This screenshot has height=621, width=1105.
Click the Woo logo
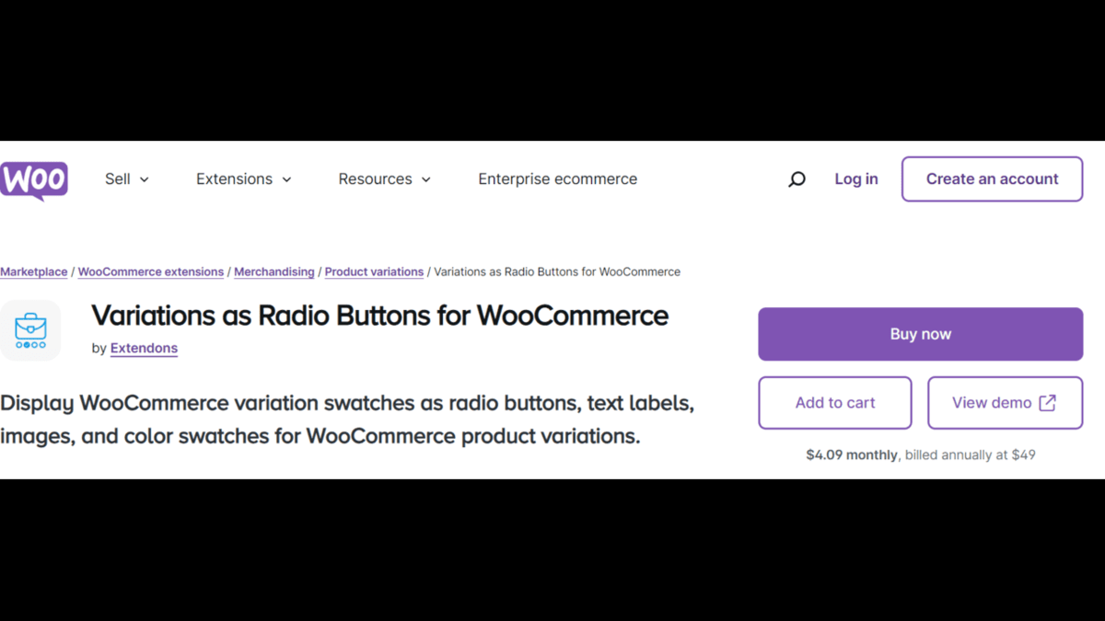pos(34,178)
